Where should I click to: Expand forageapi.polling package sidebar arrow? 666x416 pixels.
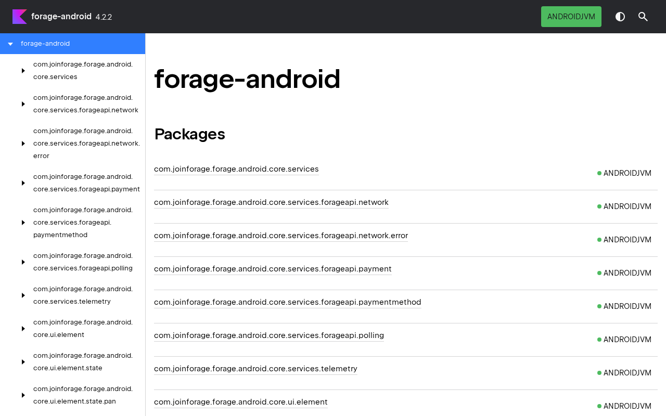[x=23, y=262]
